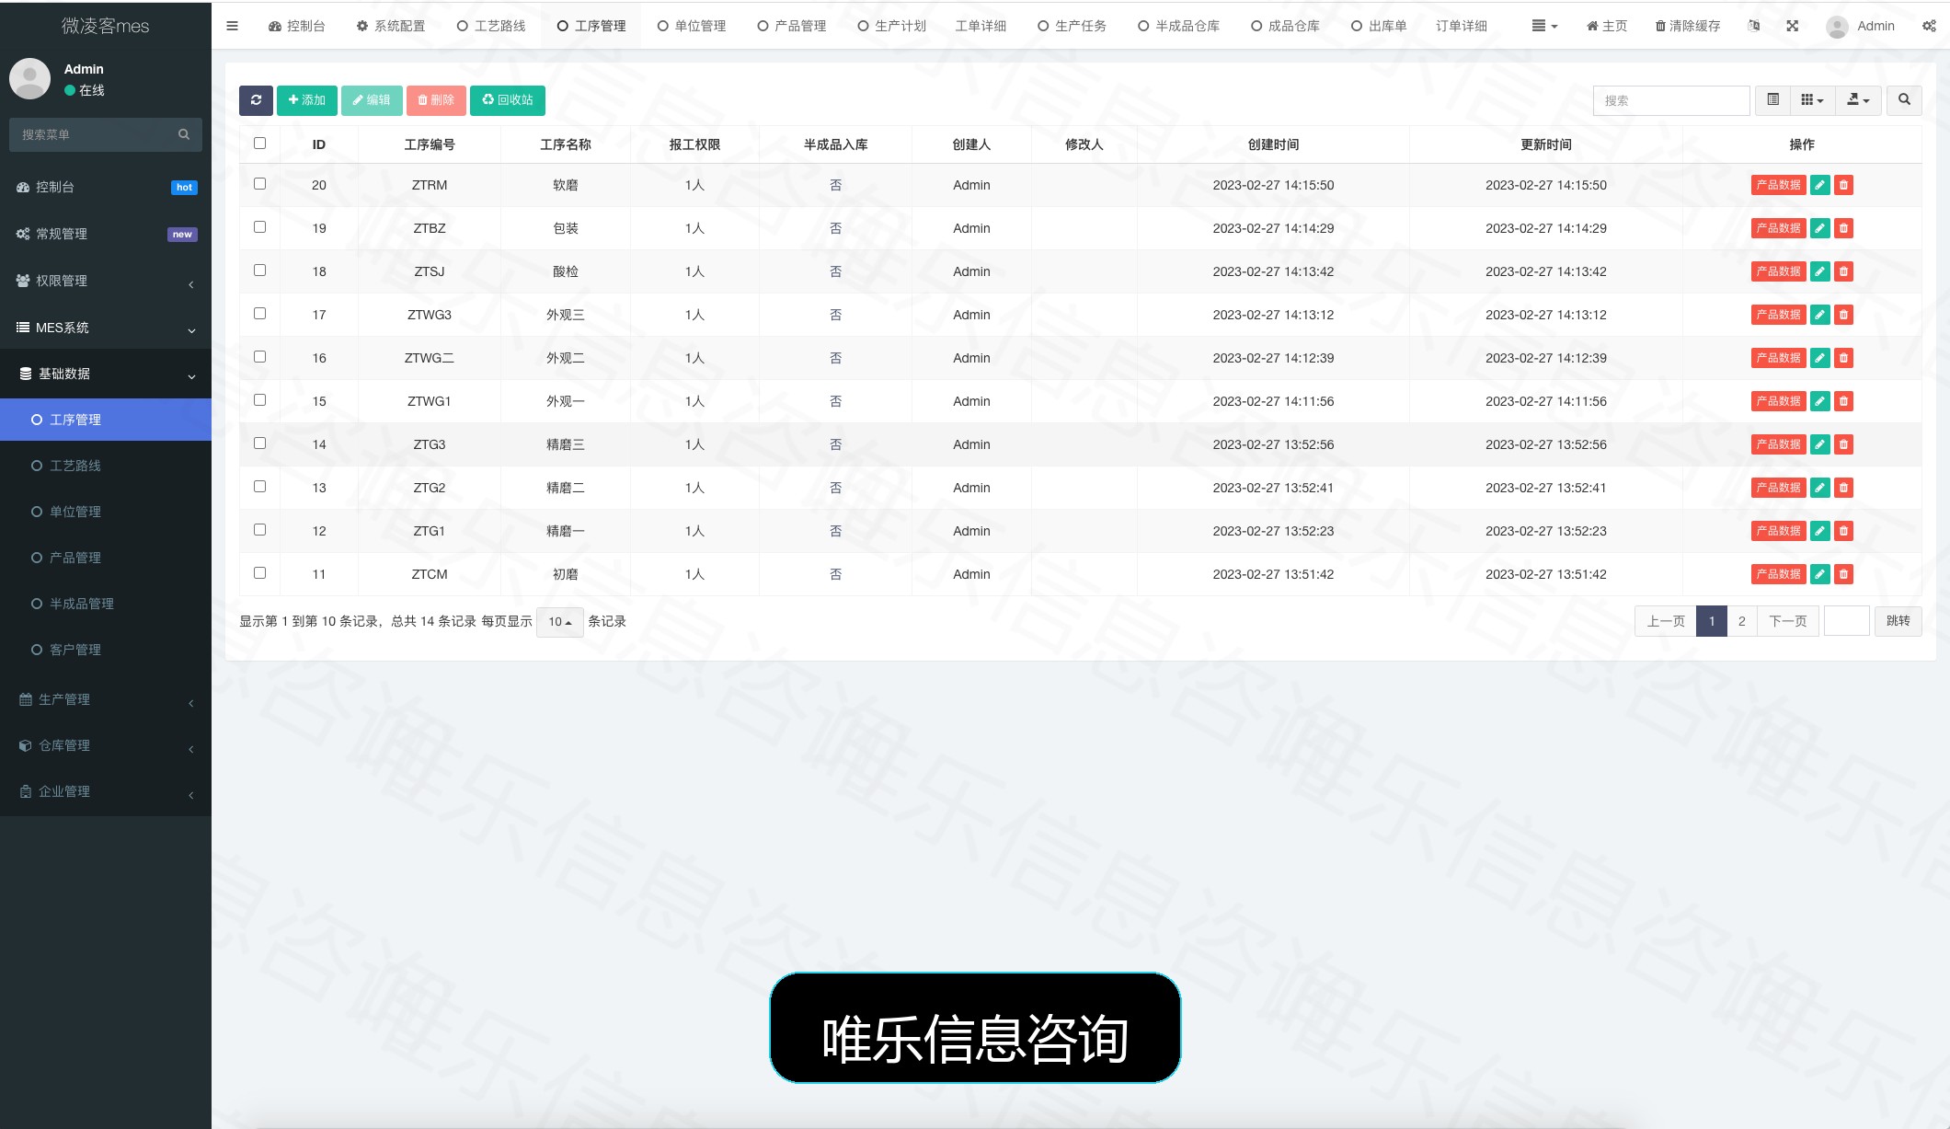Open the header tab list dropdown
This screenshot has width=1950, height=1129.
pos(1544,26)
